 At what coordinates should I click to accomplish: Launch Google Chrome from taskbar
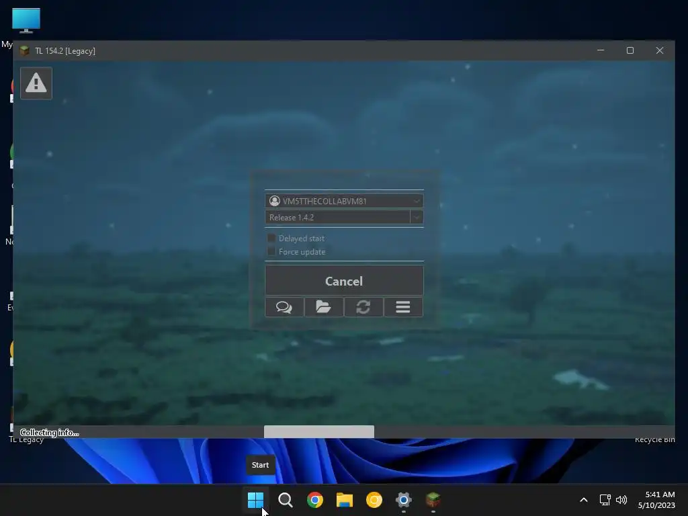tap(315, 500)
